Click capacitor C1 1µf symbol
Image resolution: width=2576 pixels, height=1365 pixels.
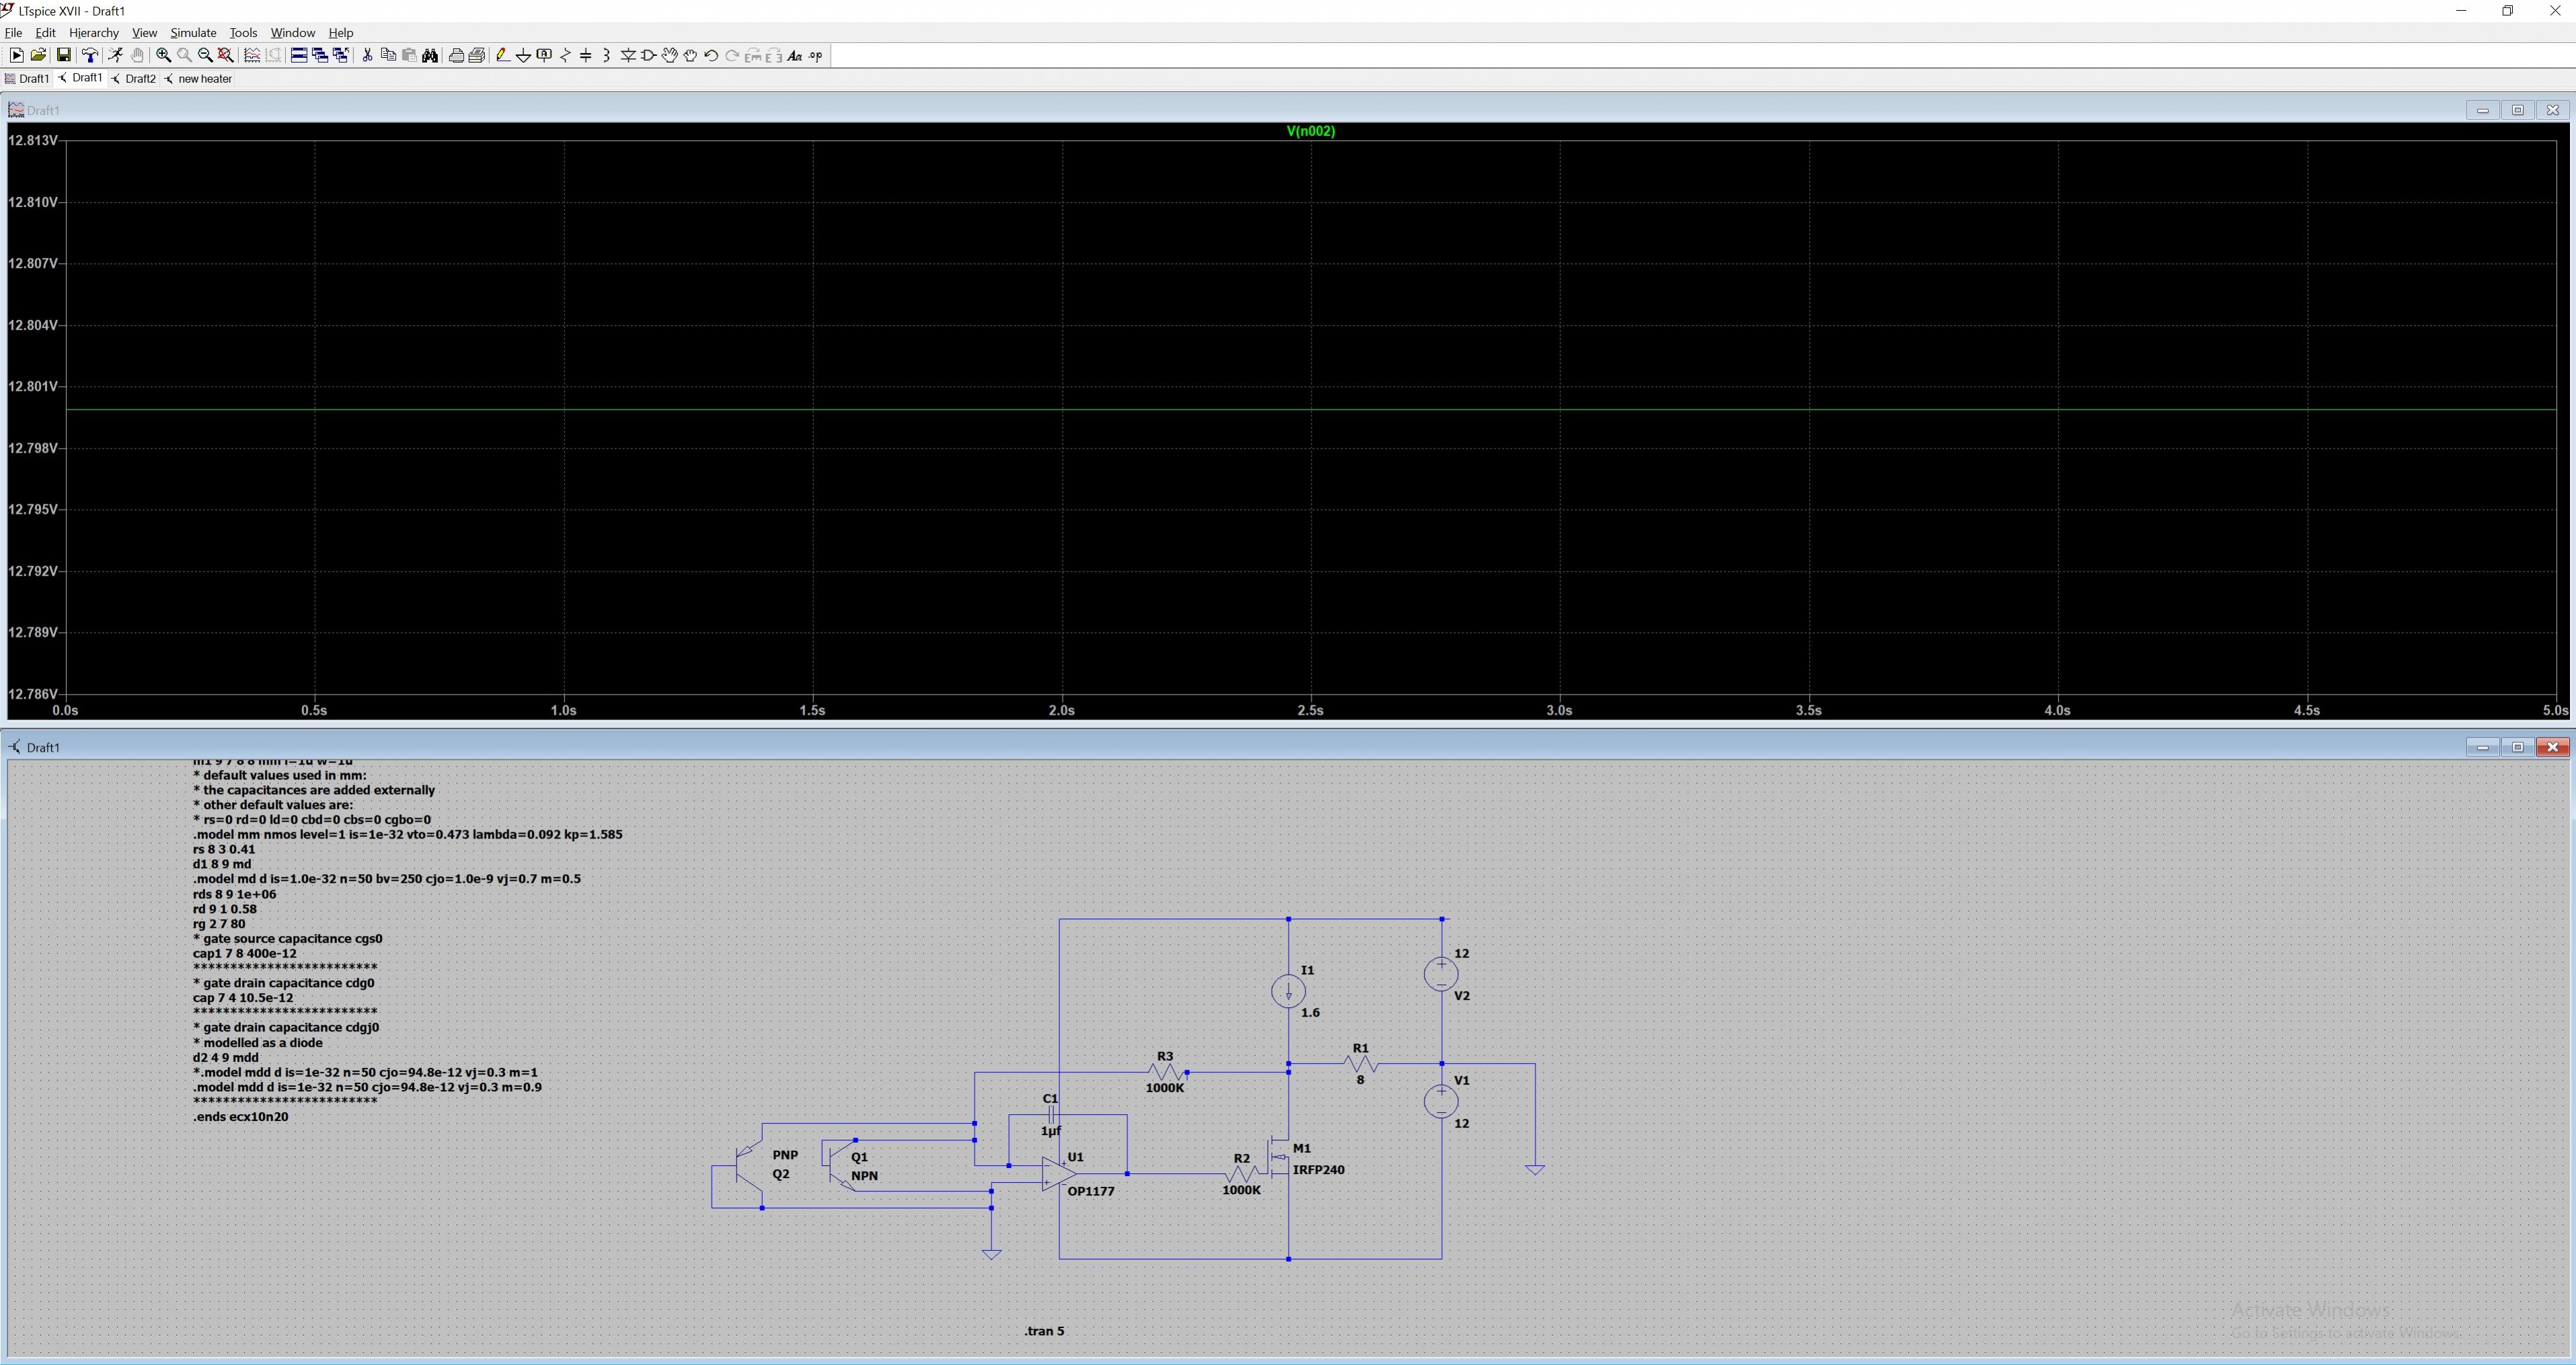pyautogui.click(x=1051, y=1115)
